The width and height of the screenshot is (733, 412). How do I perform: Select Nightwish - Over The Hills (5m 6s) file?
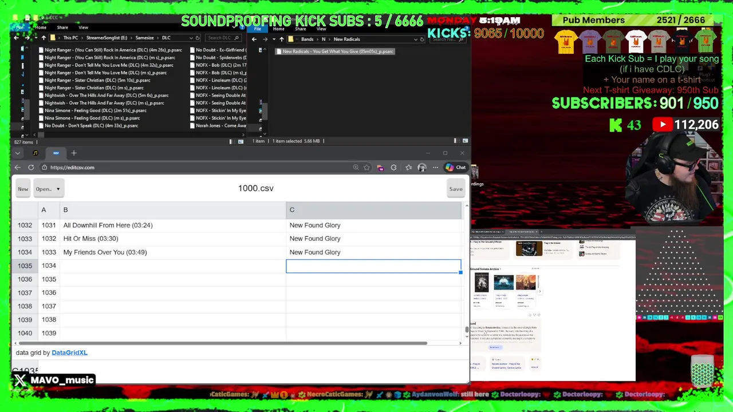pyautogui.click(x=103, y=96)
